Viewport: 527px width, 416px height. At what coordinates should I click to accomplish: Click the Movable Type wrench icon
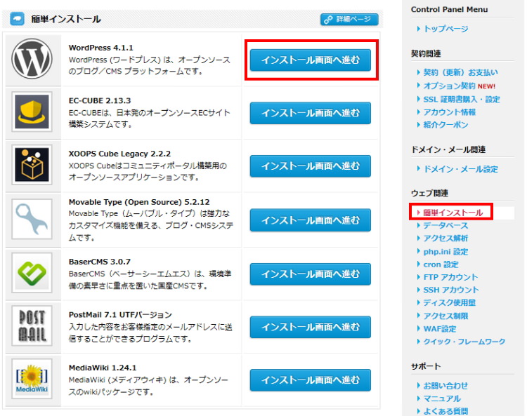coord(32,219)
